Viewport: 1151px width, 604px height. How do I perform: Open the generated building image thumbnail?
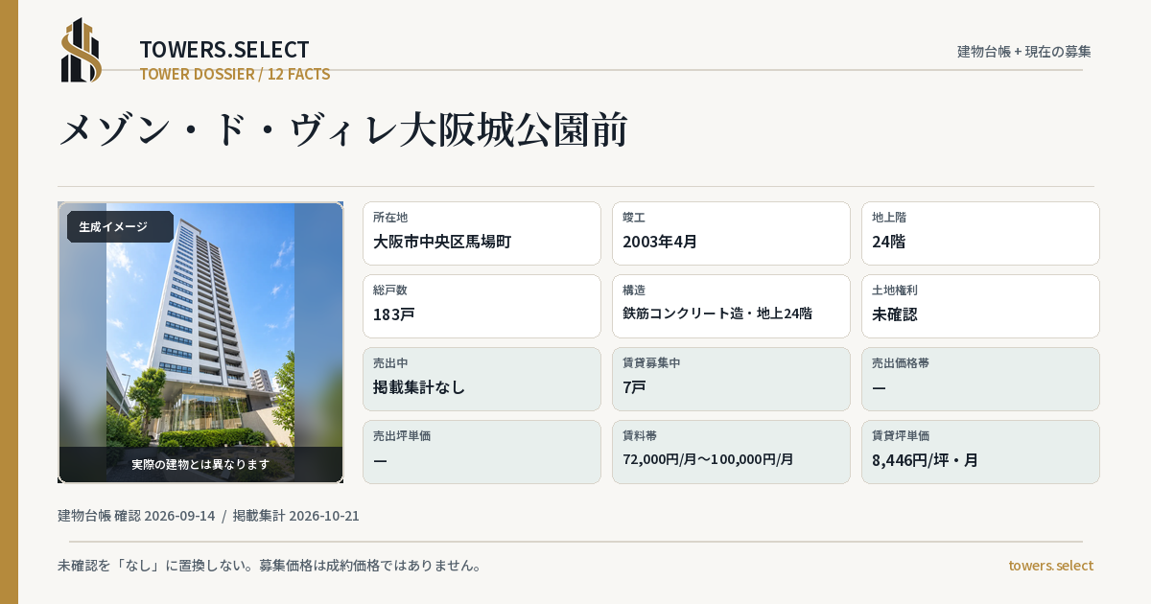pyautogui.click(x=200, y=342)
